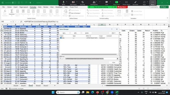The width and height of the screenshot is (170, 95).
Task: Click Create from Selection in Defined Names
Action: [76, 16]
